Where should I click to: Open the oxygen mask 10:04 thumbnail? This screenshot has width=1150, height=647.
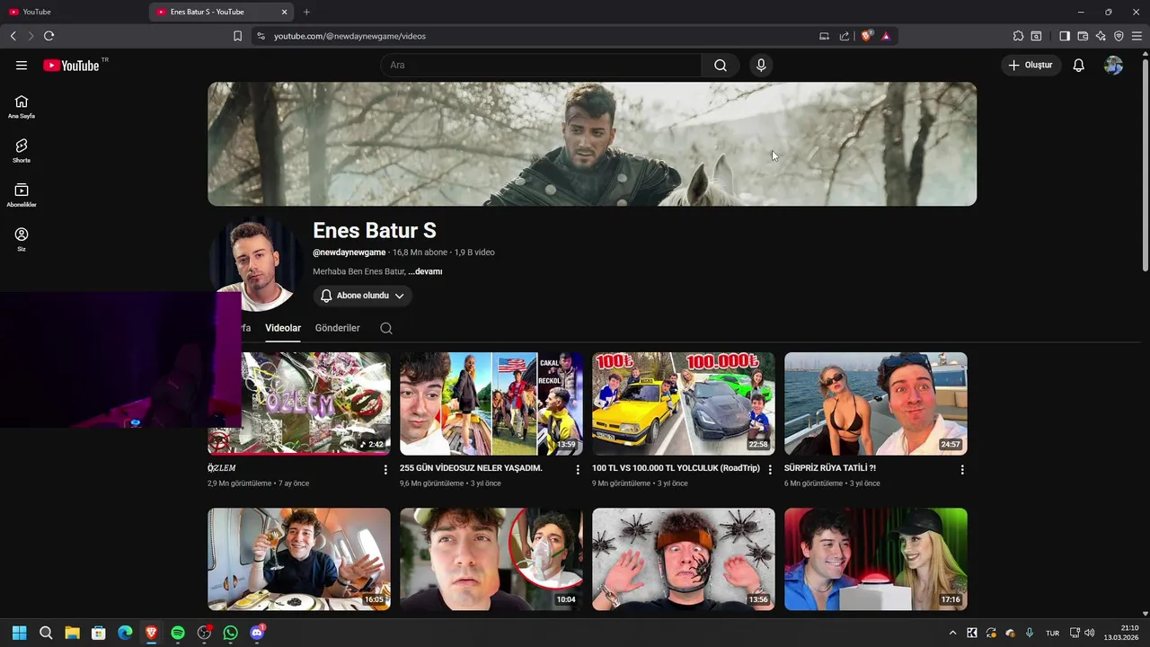[491, 559]
